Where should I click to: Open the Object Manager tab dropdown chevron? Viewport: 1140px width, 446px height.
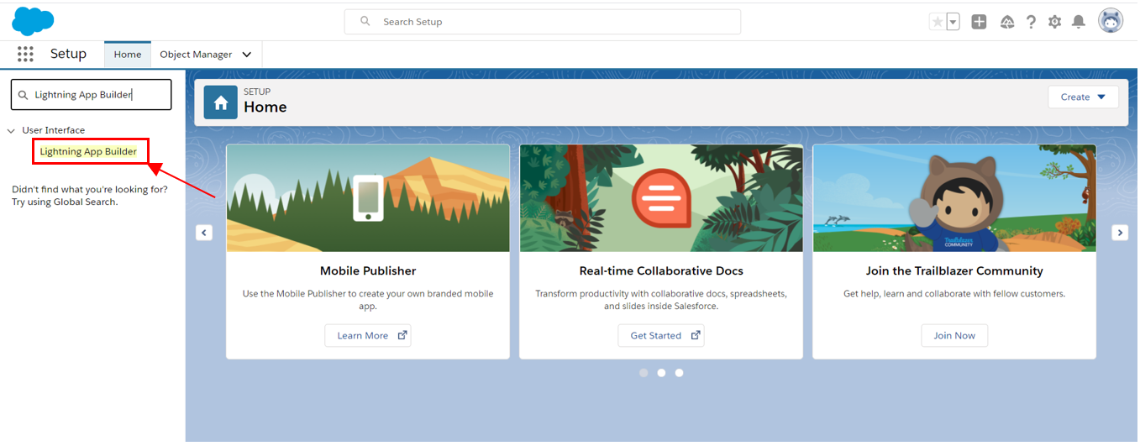click(247, 55)
